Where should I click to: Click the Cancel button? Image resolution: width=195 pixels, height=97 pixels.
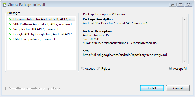click(x=178, y=88)
